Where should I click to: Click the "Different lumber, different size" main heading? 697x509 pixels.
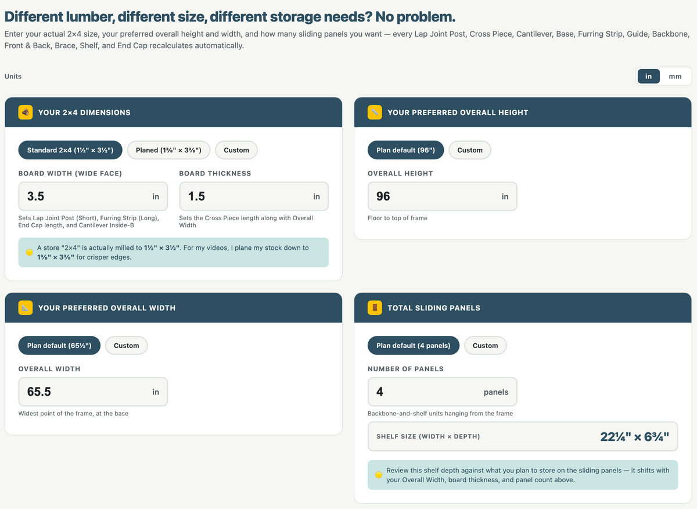(x=230, y=16)
